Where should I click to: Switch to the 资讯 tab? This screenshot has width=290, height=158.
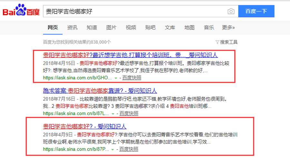click(72, 28)
